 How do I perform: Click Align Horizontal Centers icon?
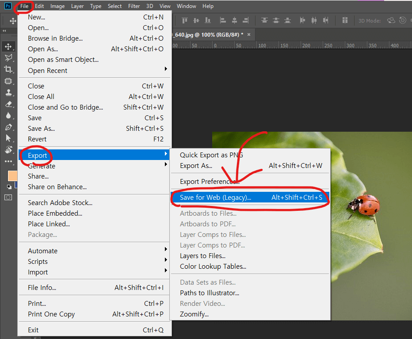tap(234, 20)
